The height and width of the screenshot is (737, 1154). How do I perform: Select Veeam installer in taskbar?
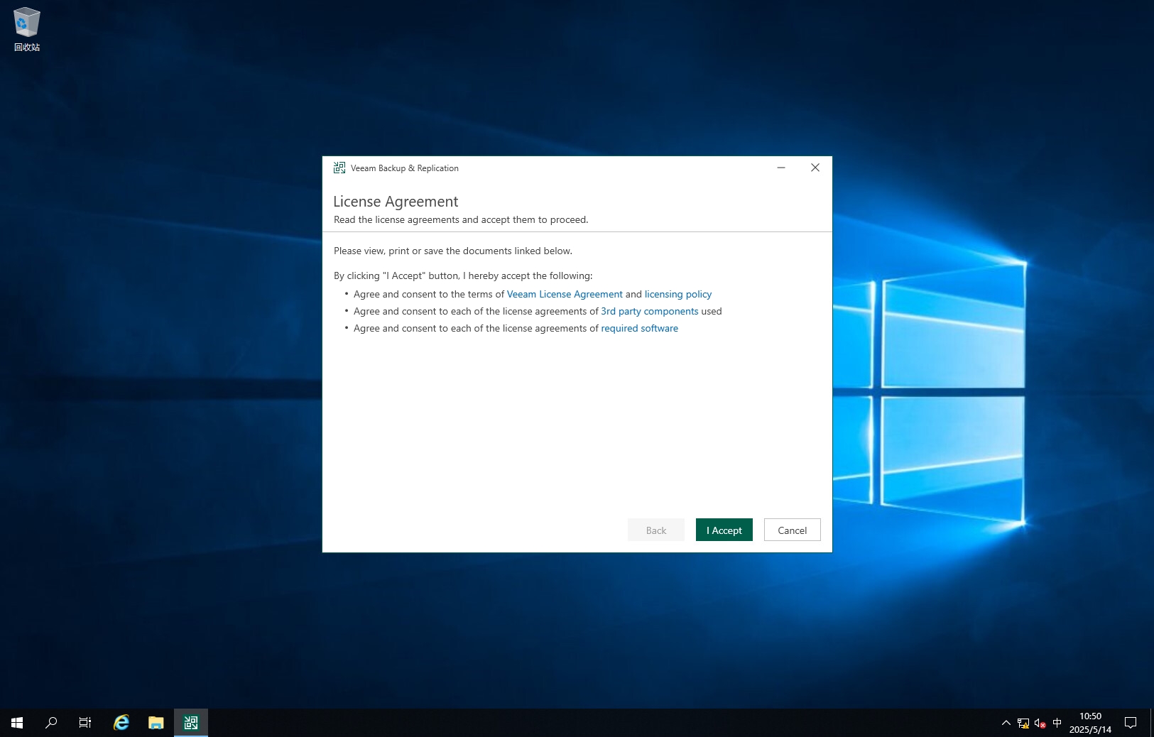(x=191, y=723)
